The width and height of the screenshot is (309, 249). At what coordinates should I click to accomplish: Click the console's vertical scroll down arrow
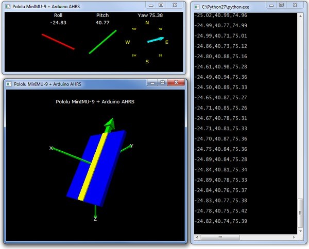(300, 231)
